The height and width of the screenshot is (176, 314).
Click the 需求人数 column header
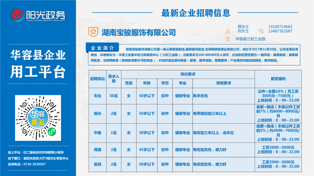[x=114, y=79]
